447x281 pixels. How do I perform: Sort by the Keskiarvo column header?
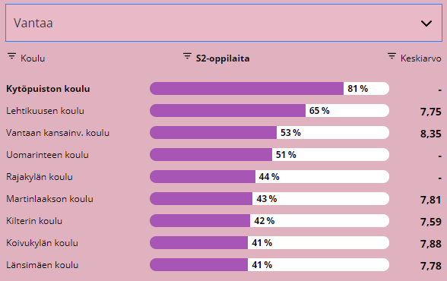pyautogui.click(x=421, y=58)
